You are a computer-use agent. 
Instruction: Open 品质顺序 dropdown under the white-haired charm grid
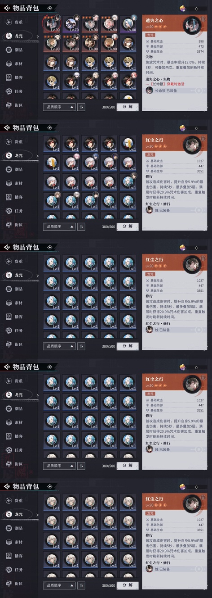59,585
